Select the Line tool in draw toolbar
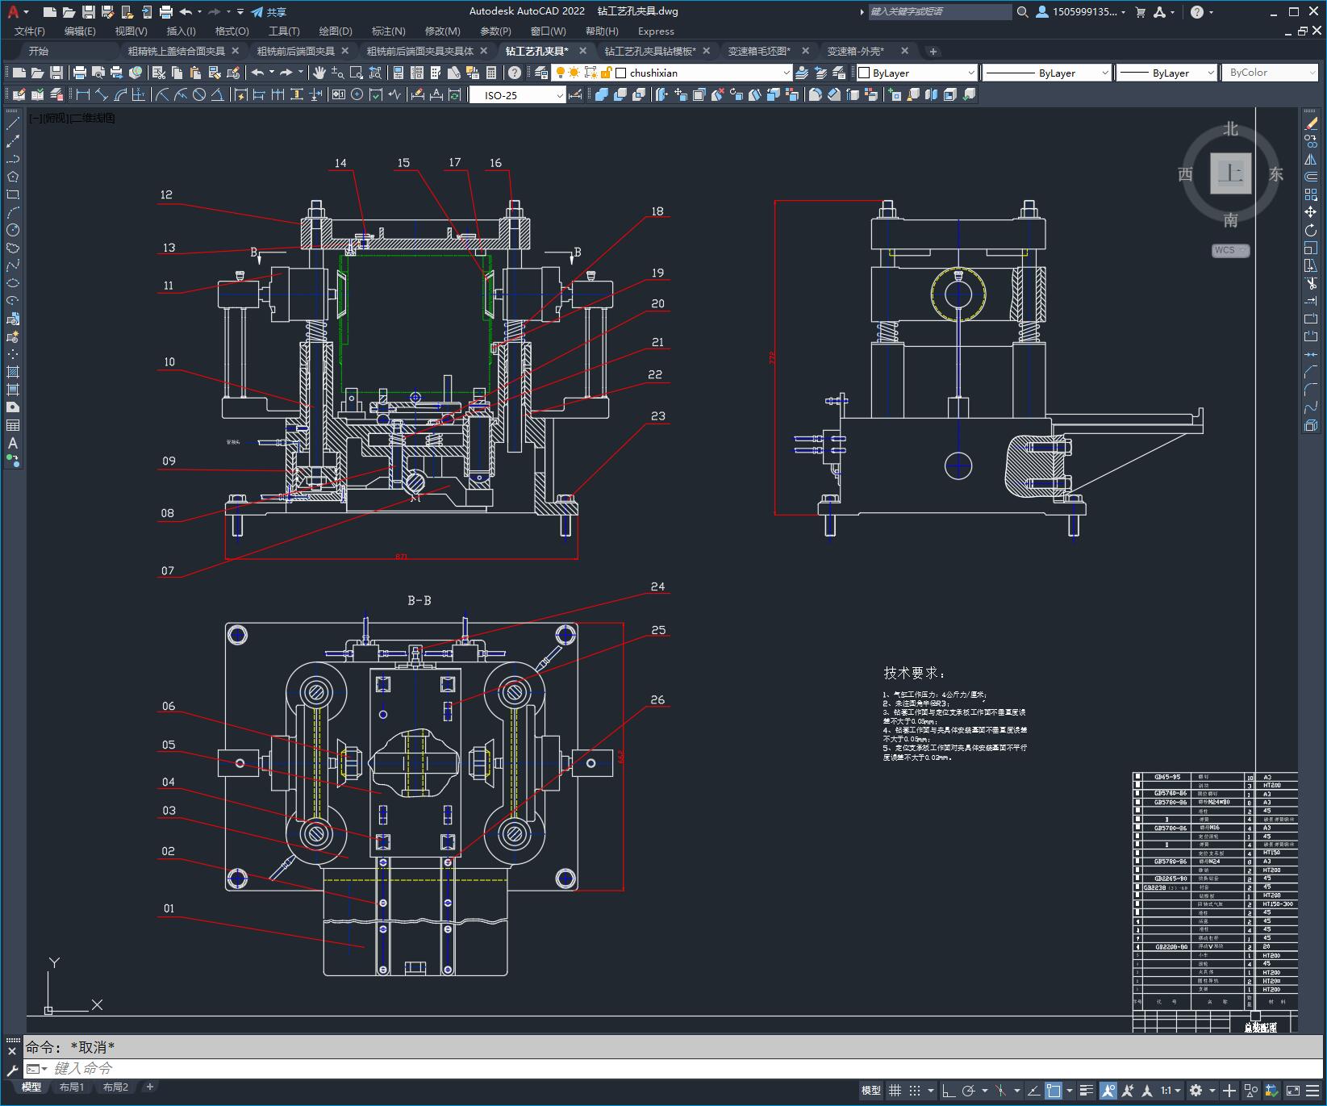1327x1106 pixels. [x=13, y=124]
